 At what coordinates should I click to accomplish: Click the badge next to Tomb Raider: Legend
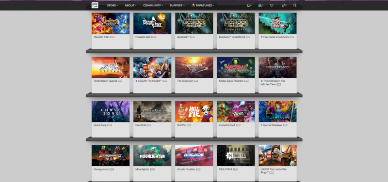(x=120, y=81)
